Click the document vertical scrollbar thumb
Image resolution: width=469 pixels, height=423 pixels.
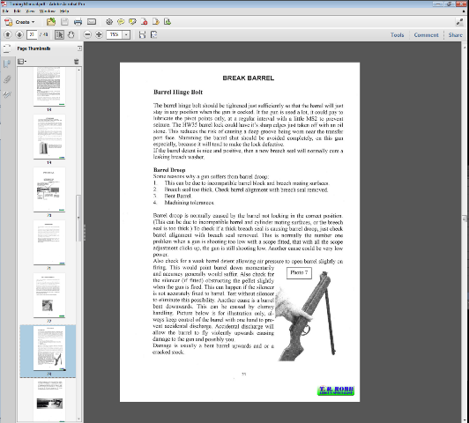(465, 219)
